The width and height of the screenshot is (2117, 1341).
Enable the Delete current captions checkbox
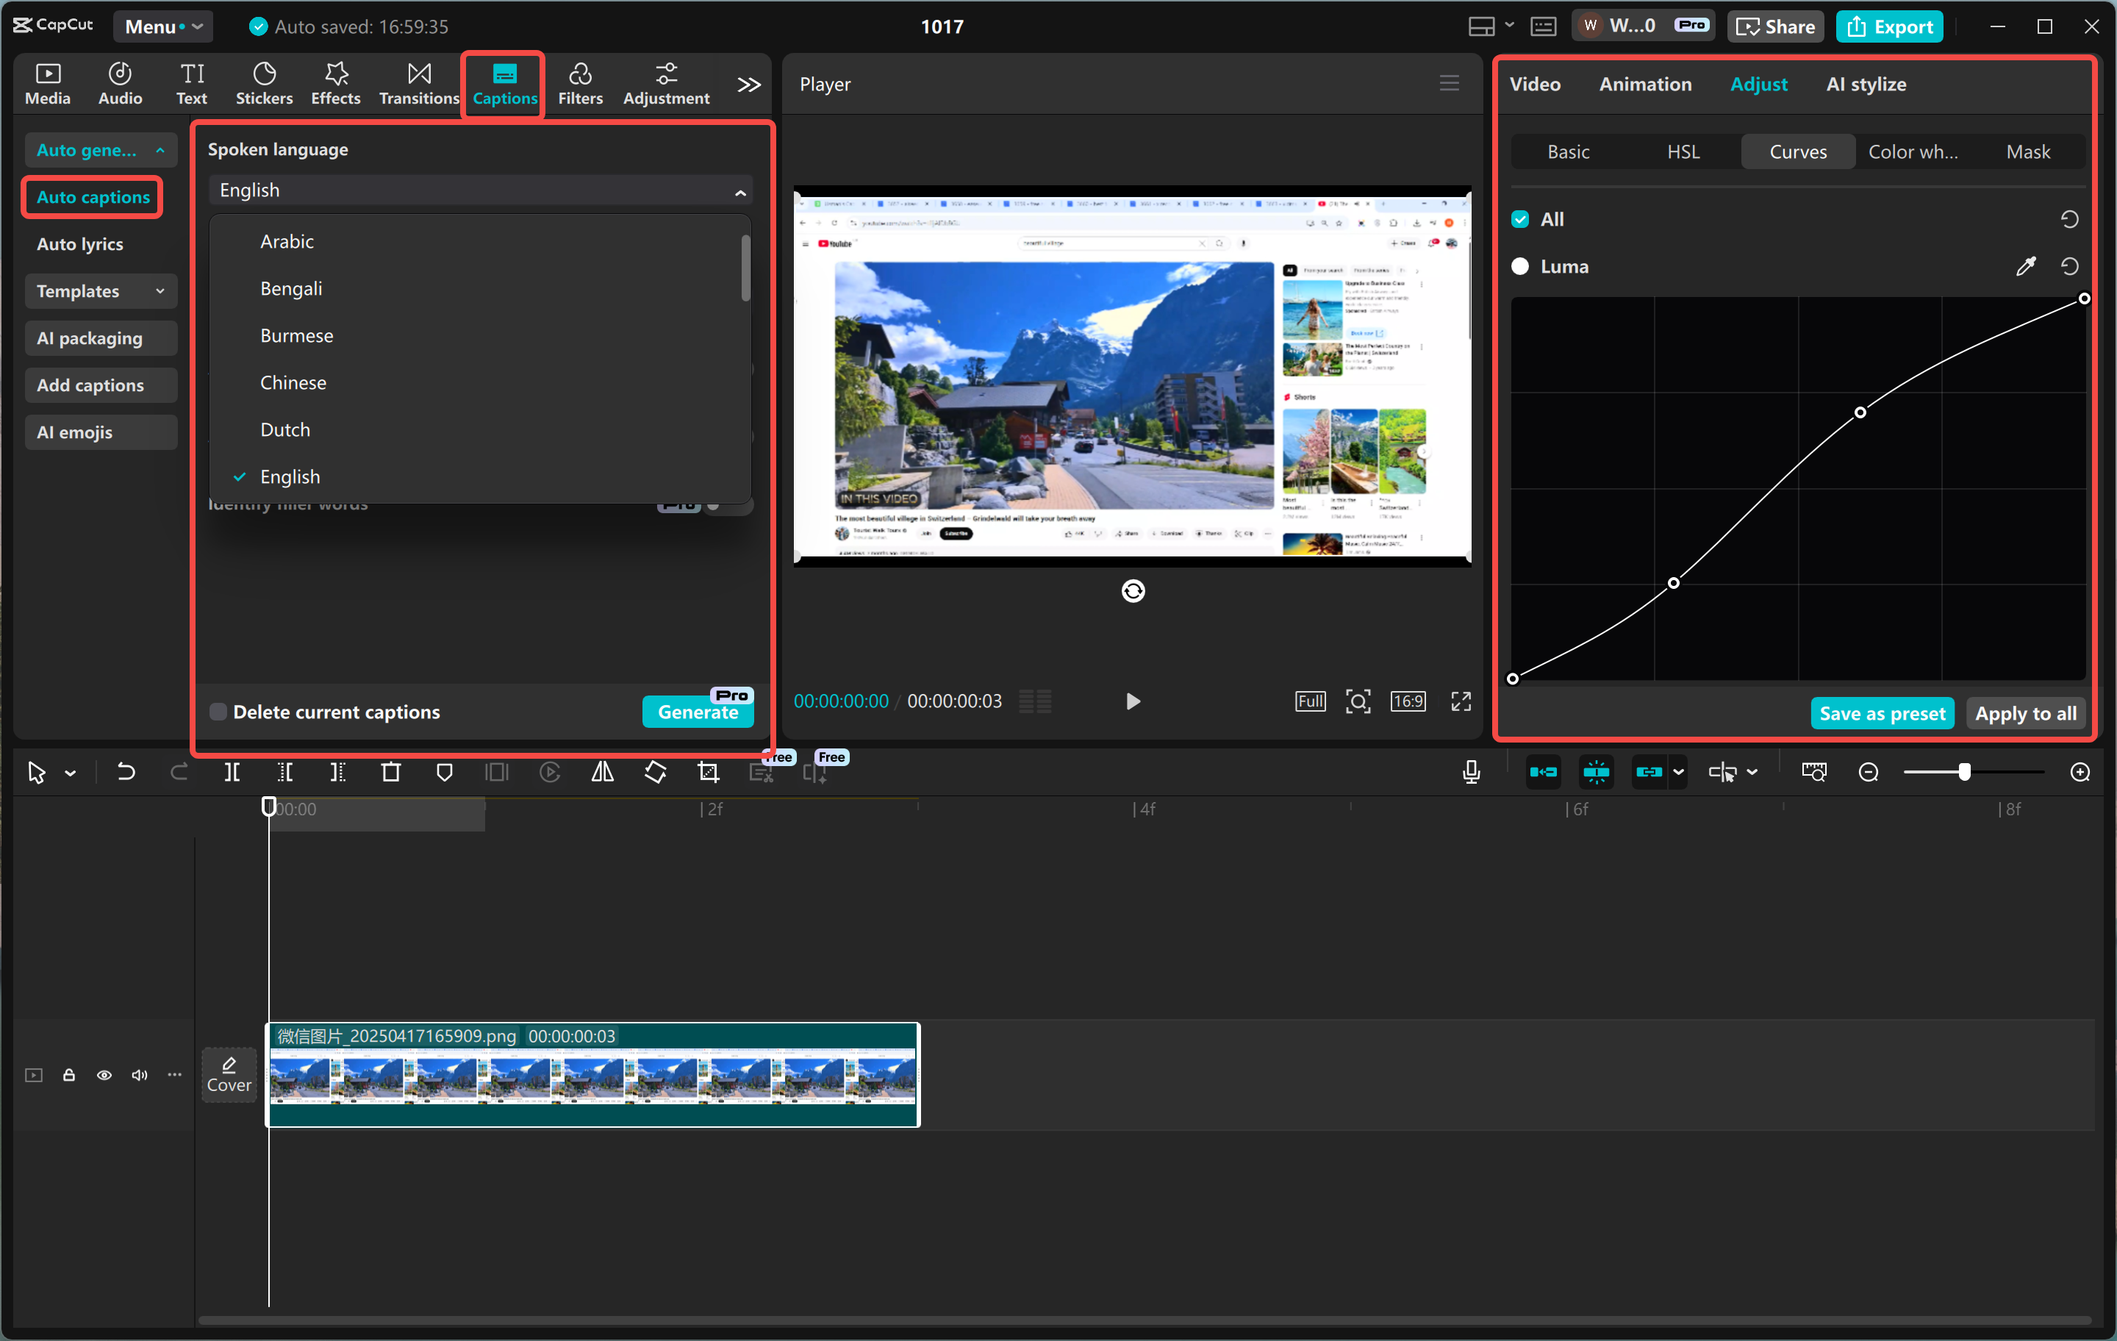[217, 712]
